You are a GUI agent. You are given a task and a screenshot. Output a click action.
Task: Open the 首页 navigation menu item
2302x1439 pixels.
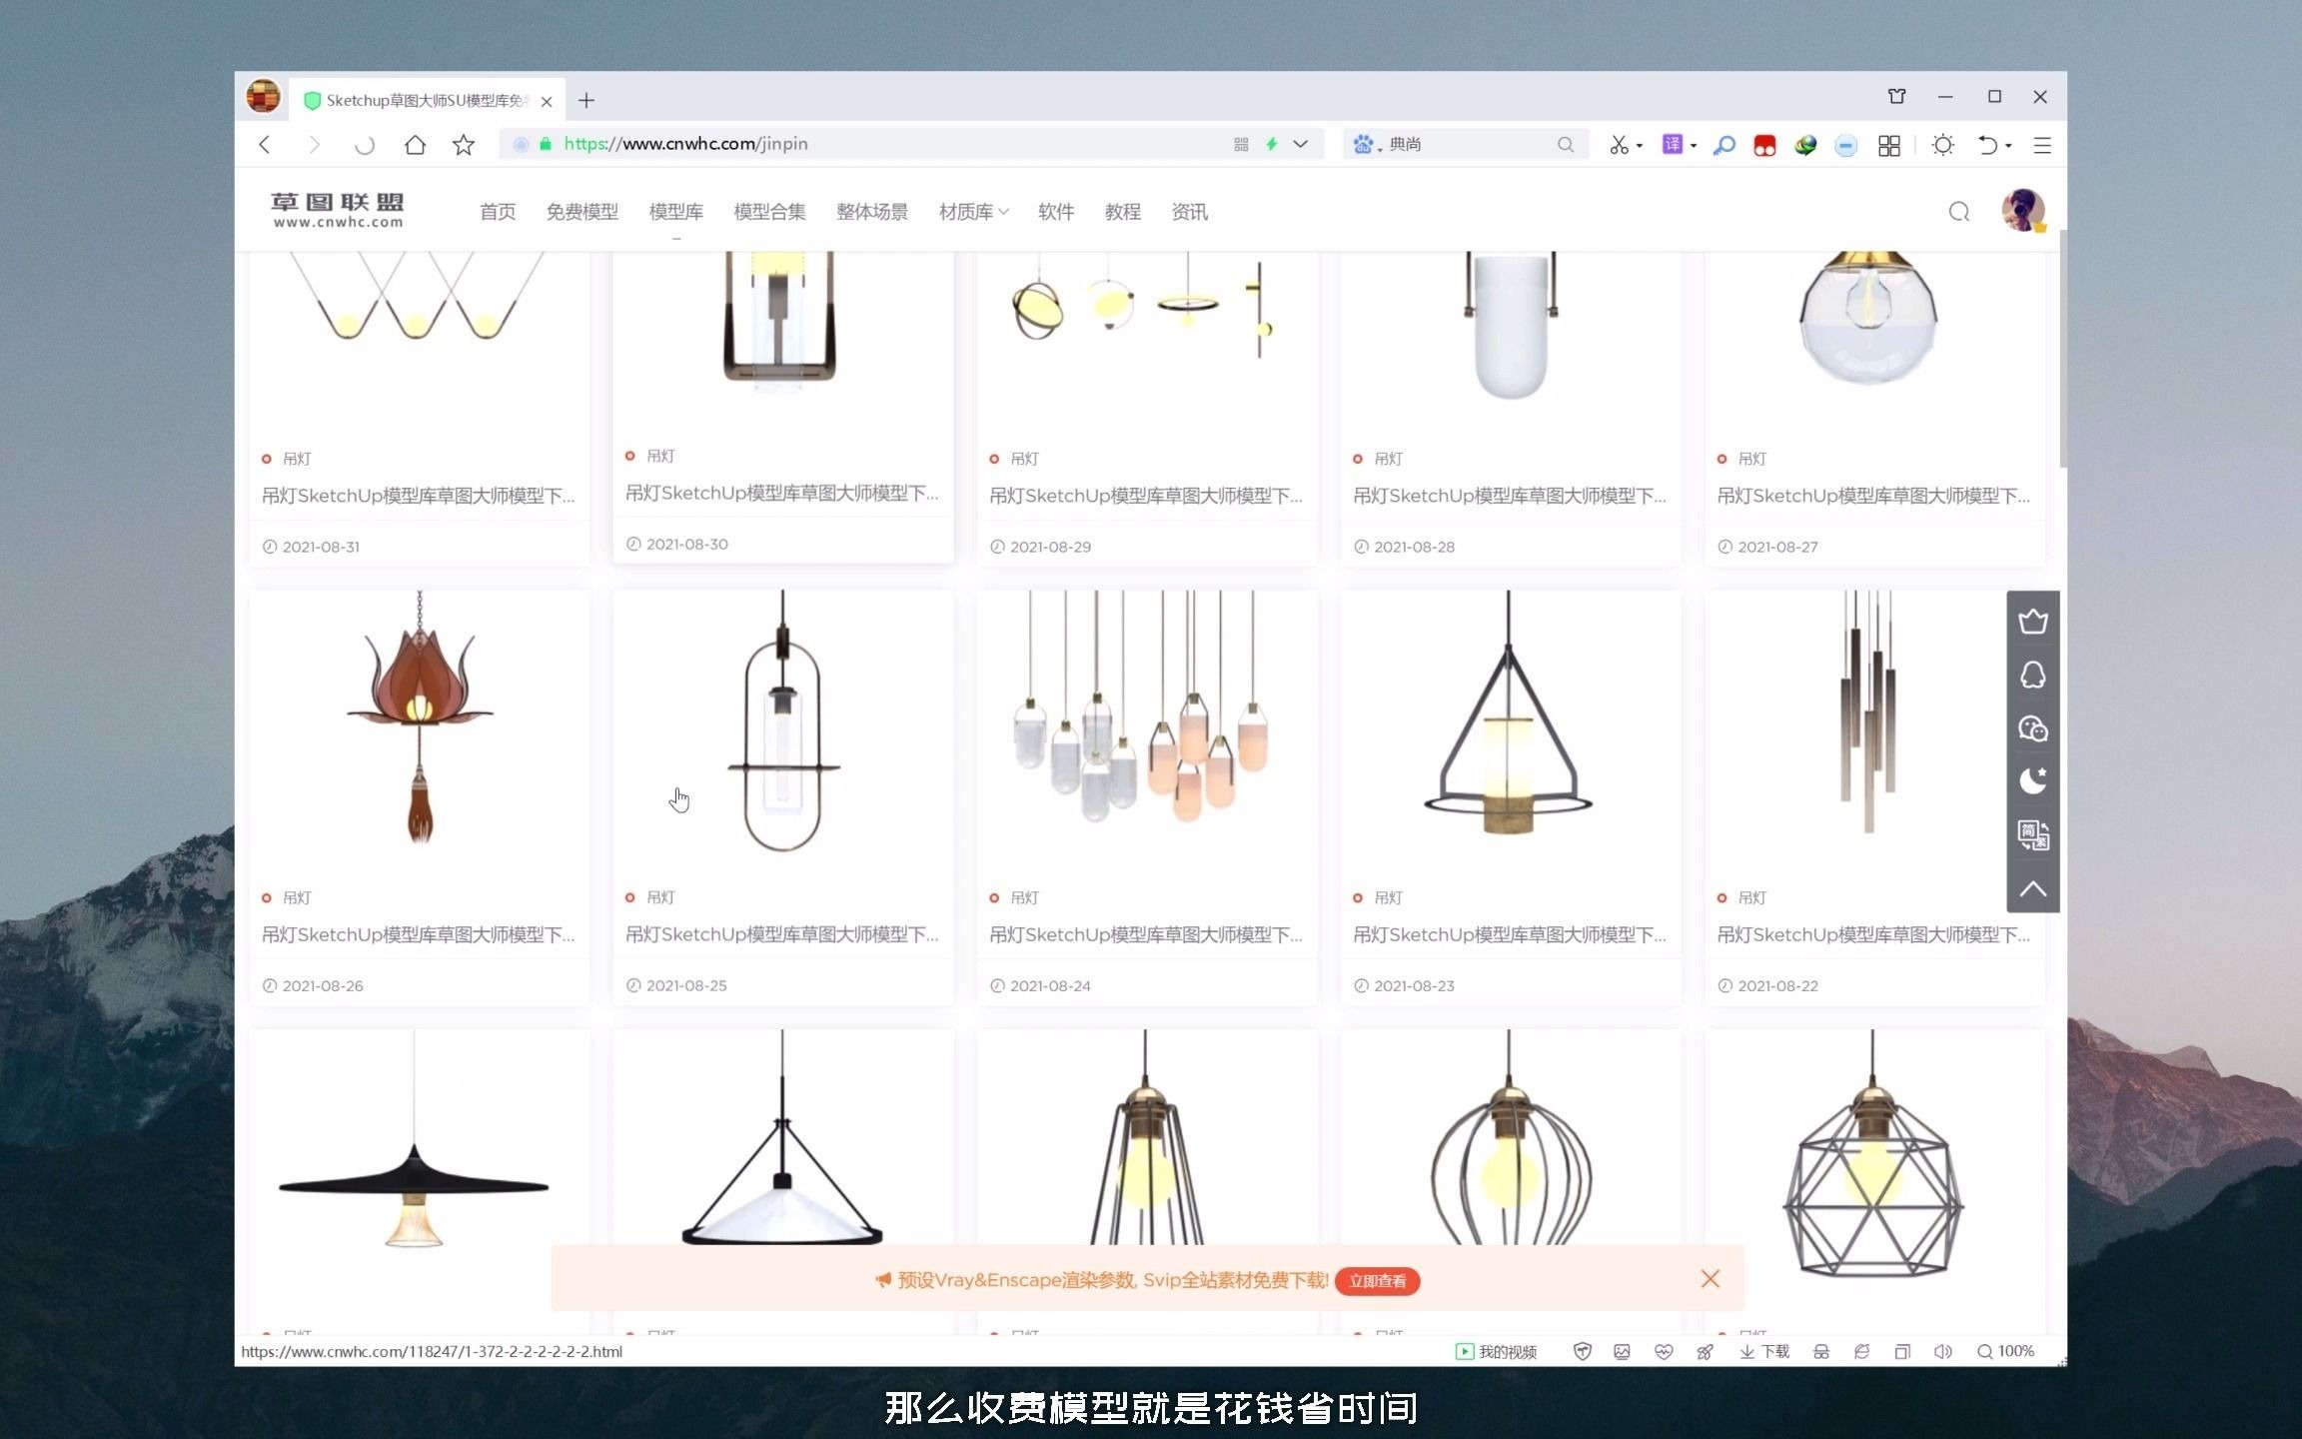click(498, 212)
